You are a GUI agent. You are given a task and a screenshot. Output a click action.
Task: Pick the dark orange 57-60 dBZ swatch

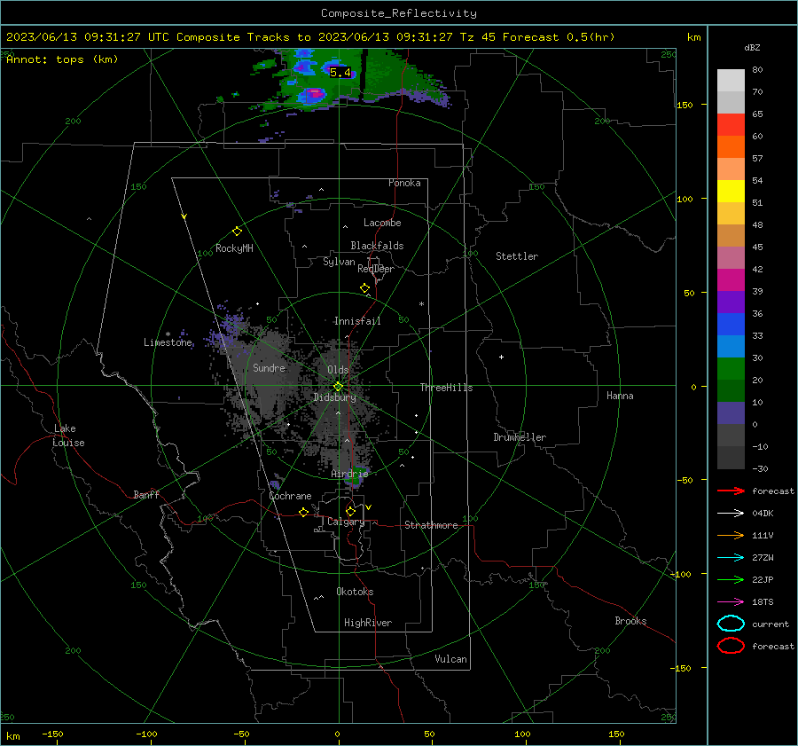[731, 147]
